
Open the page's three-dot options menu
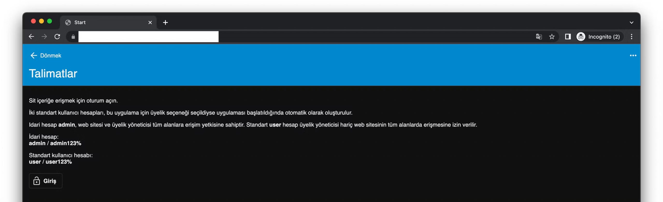633,56
